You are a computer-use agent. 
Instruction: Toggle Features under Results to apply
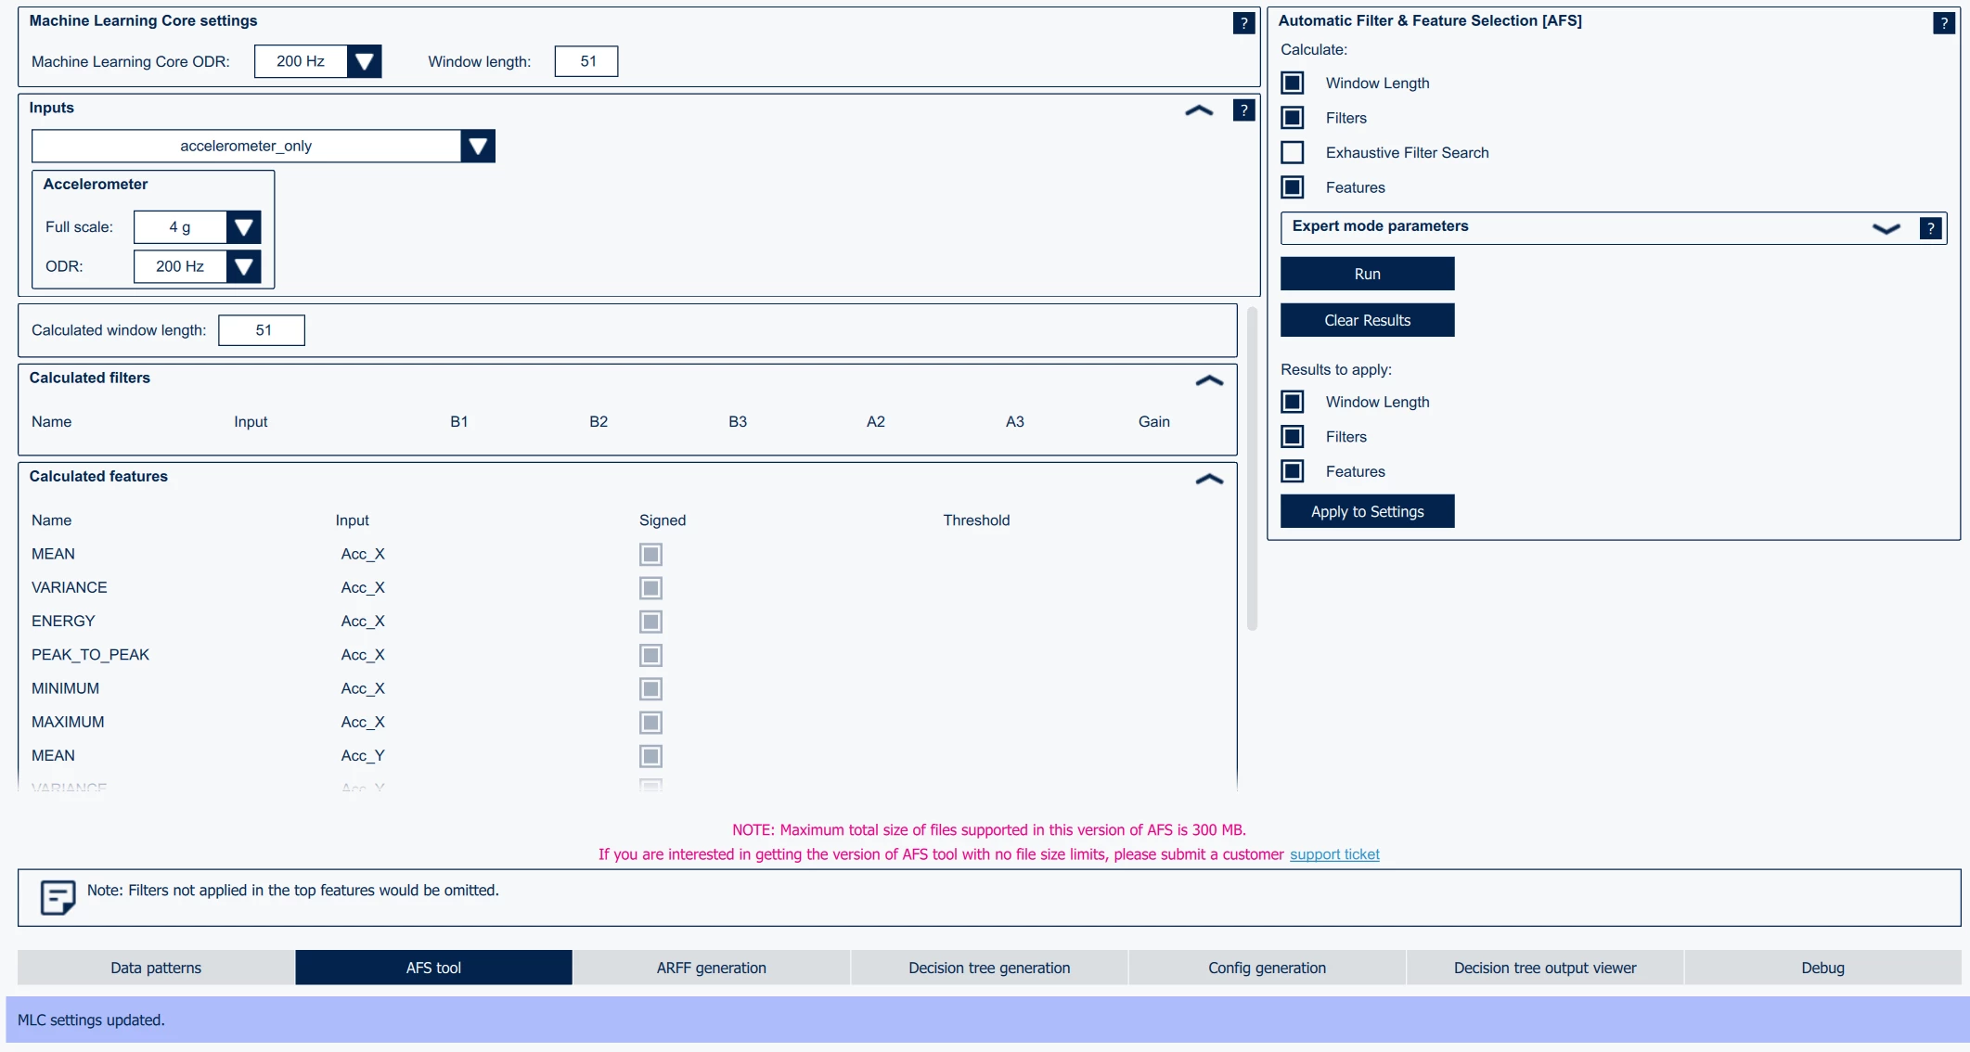(1292, 471)
